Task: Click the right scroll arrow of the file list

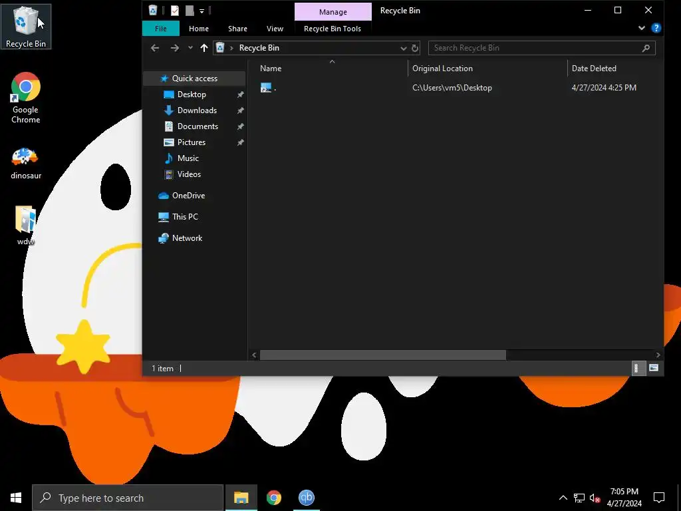Action: click(x=658, y=355)
